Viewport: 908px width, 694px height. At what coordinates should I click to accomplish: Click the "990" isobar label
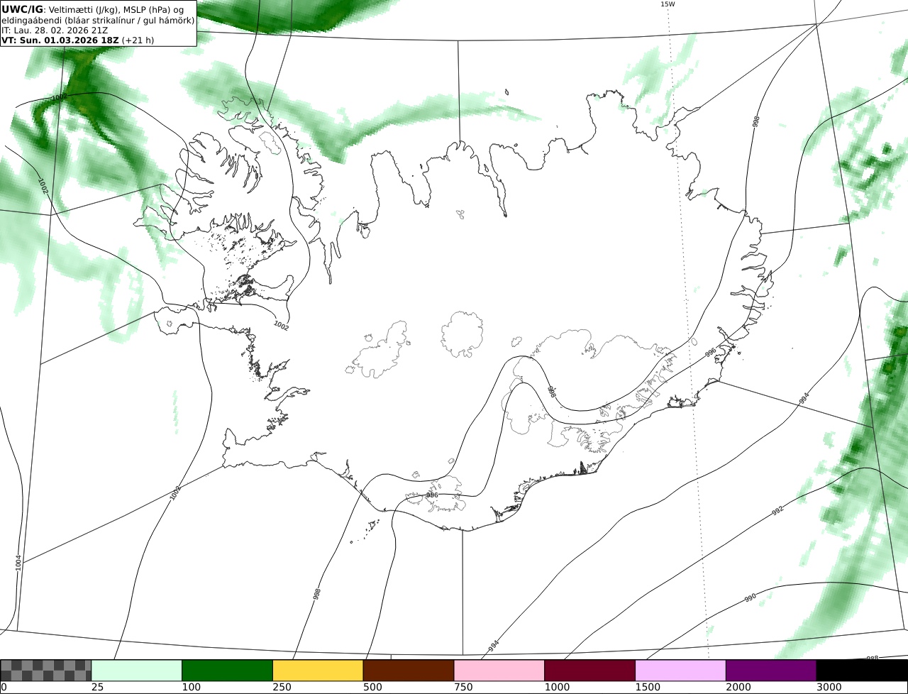click(x=751, y=597)
